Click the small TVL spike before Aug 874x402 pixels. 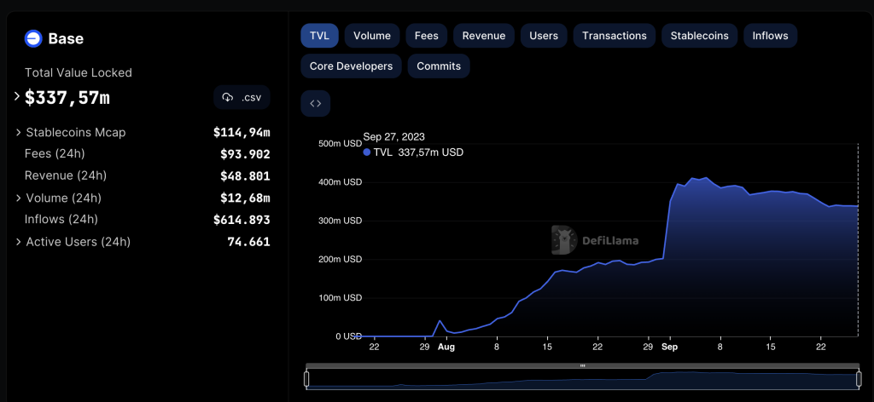point(440,321)
